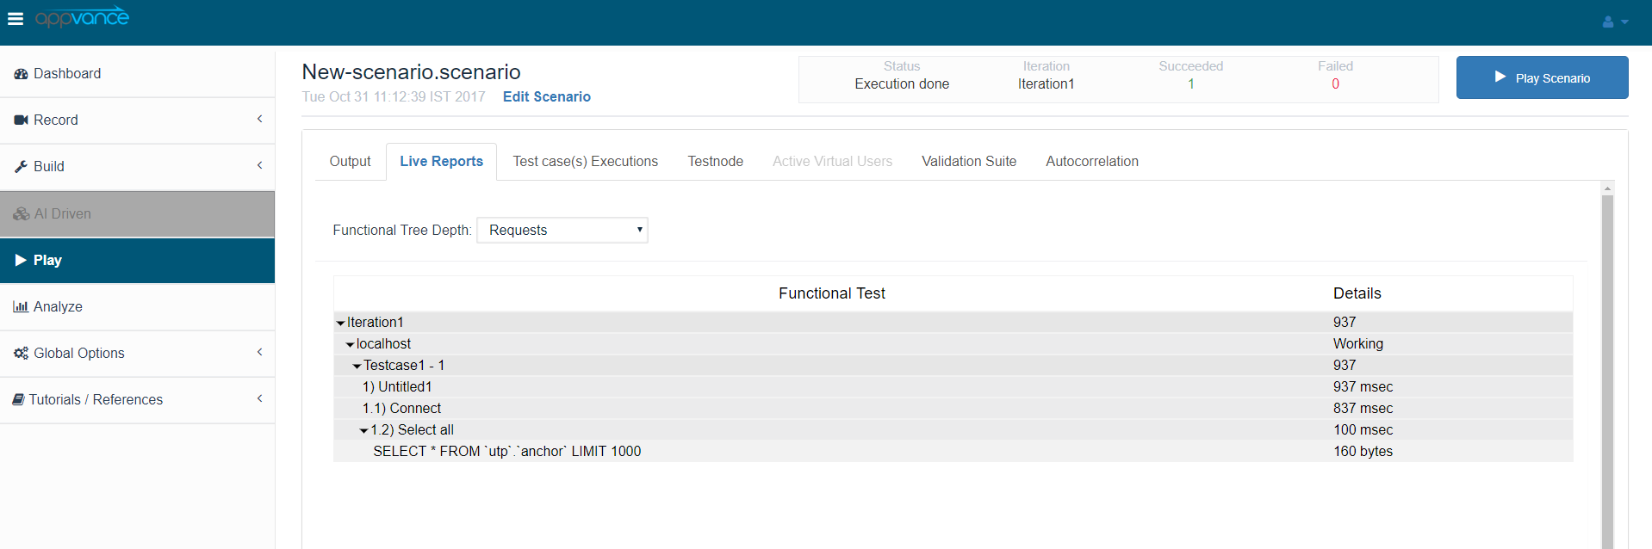
Task: Switch to the Output tab
Action: click(x=351, y=162)
